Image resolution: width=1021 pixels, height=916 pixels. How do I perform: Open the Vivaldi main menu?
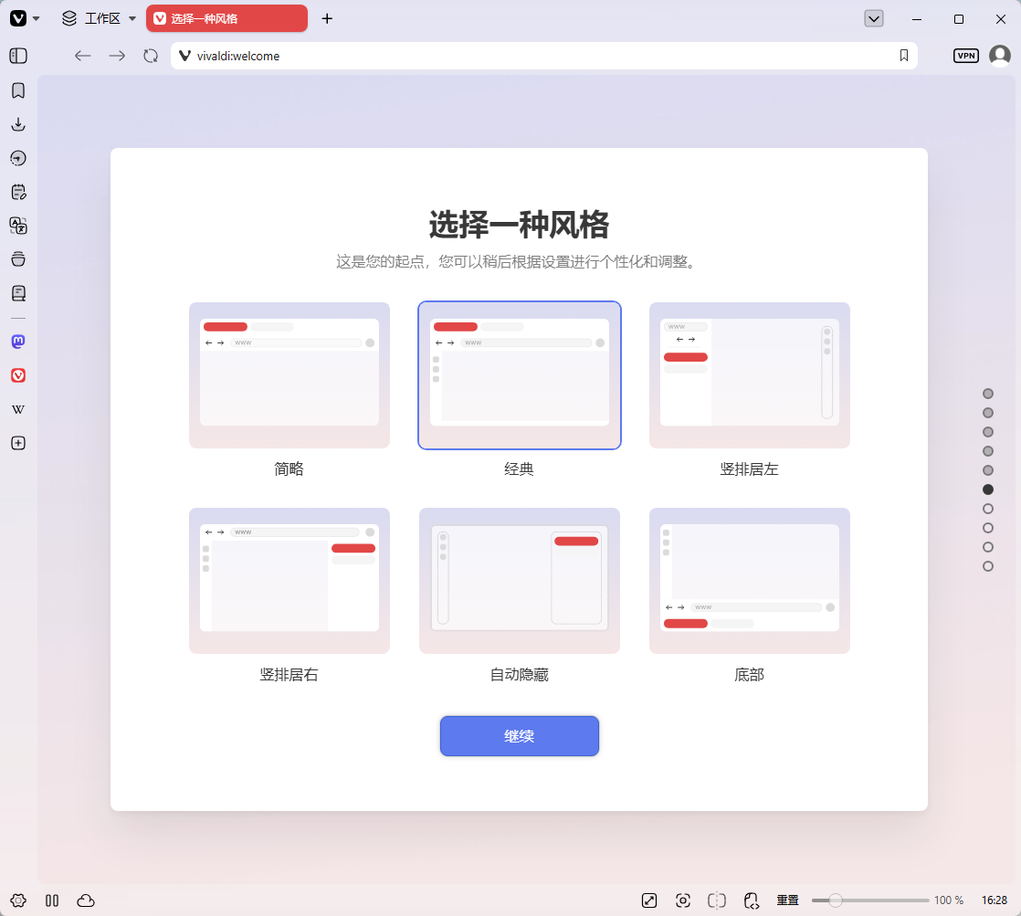pyautogui.click(x=18, y=18)
